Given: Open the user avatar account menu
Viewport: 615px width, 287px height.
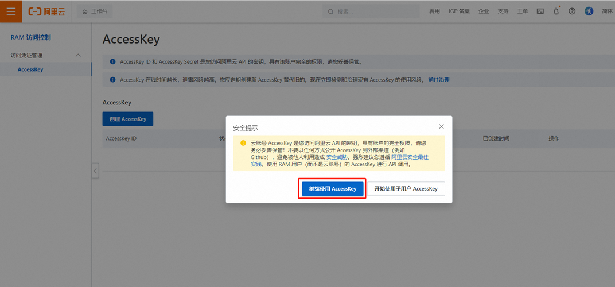Looking at the screenshot, I should (x=589, y=11).
